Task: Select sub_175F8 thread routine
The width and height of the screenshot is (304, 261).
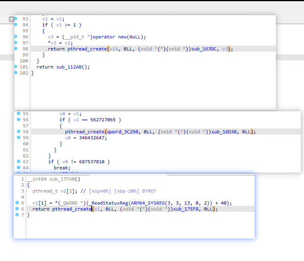Action: (186, 209)
